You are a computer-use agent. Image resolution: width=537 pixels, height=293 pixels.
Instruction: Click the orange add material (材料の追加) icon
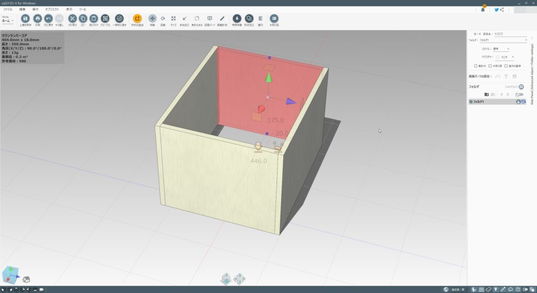(x=137, y=18)
